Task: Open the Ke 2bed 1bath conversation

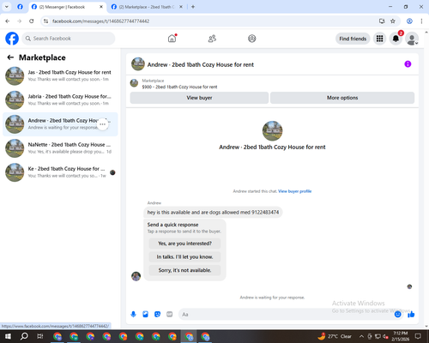Action: tap(60, 172)
